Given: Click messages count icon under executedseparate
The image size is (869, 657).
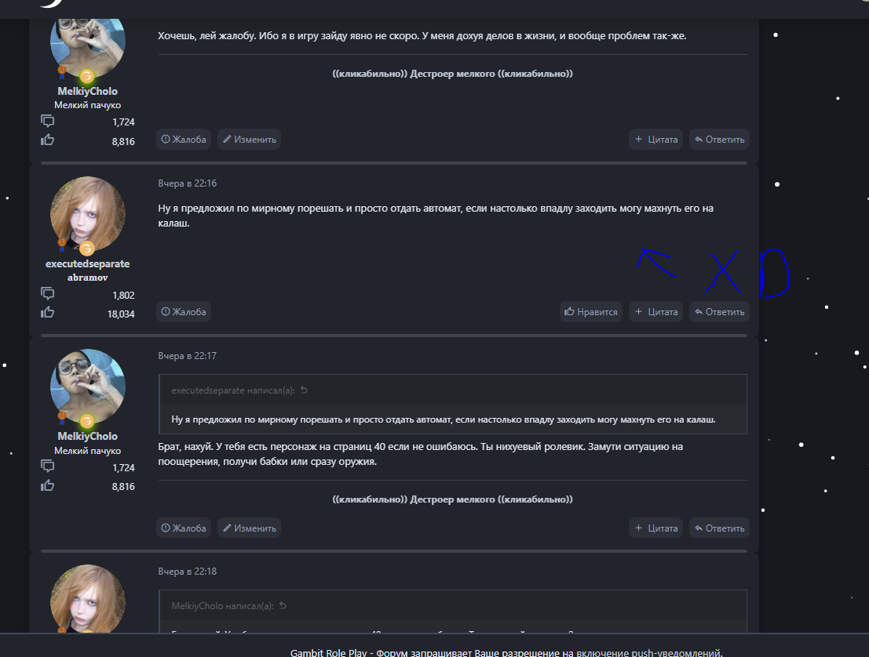Looking at the screenshot, I should click(48, 293).
